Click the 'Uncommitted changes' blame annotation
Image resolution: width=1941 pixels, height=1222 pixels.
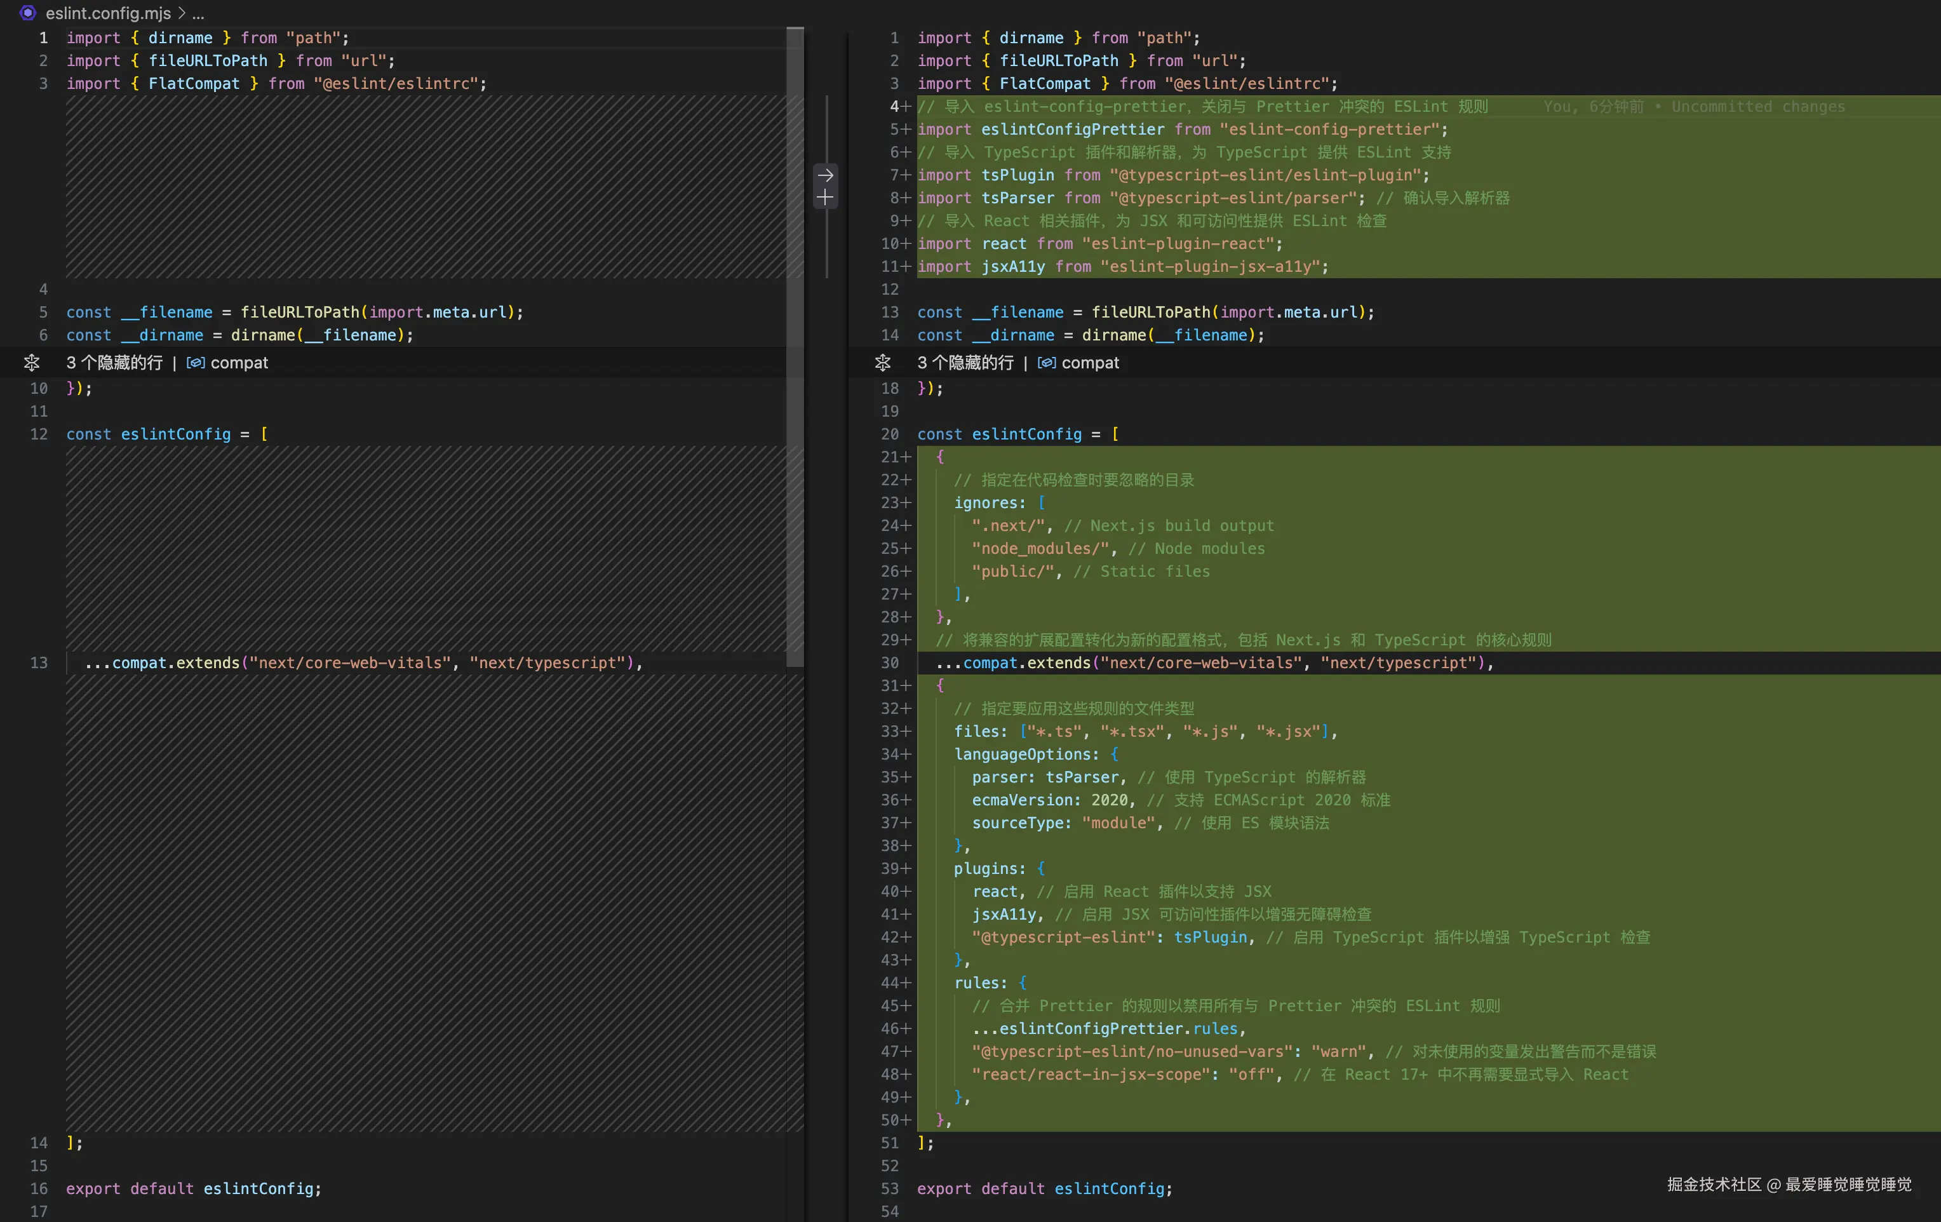pyautogui.click(x=1758, y=107)
